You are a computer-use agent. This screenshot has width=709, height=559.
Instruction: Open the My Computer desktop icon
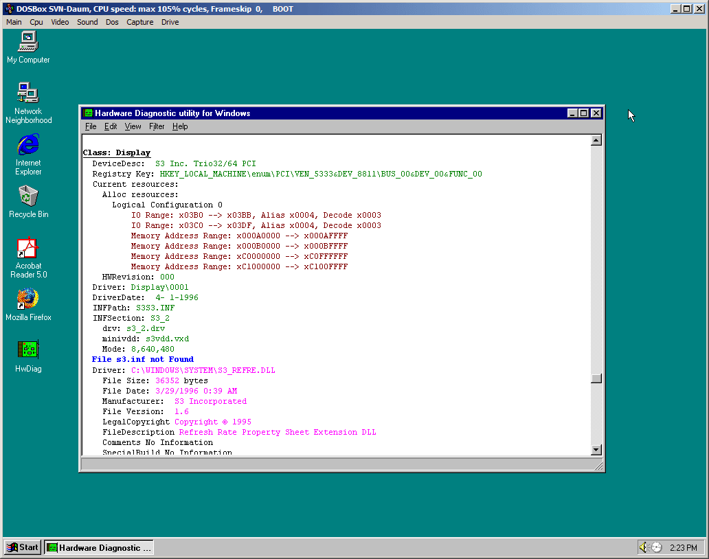click(28, 47)
